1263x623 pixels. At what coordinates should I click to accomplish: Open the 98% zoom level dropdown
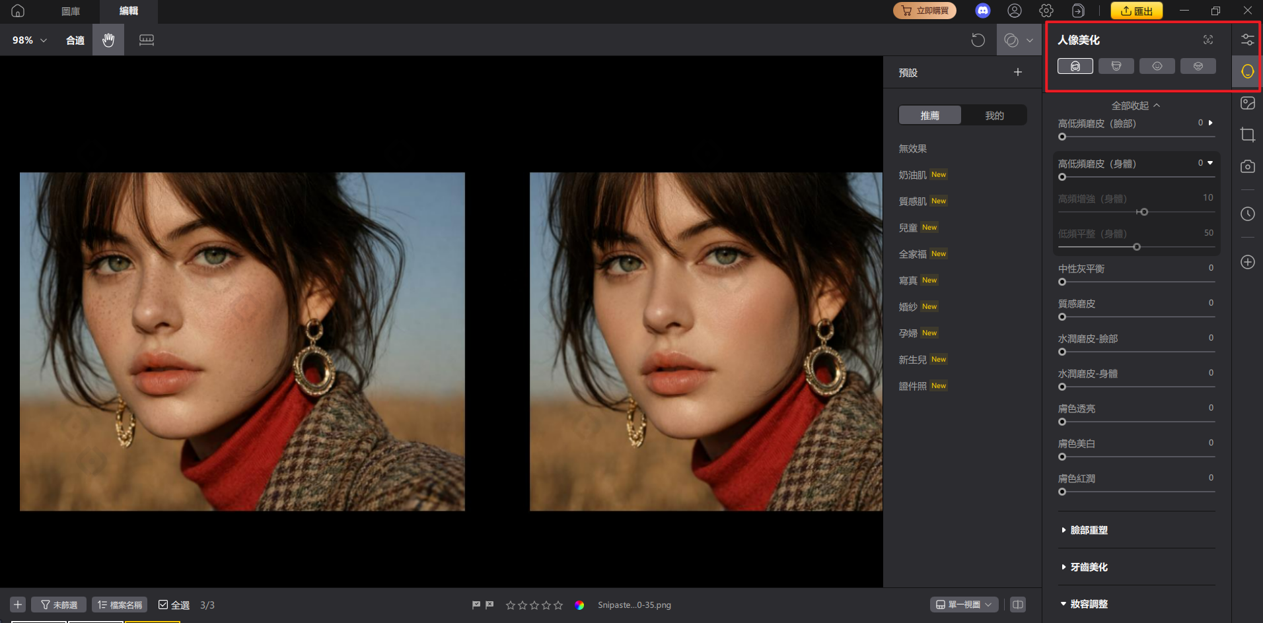click(30, 40)
